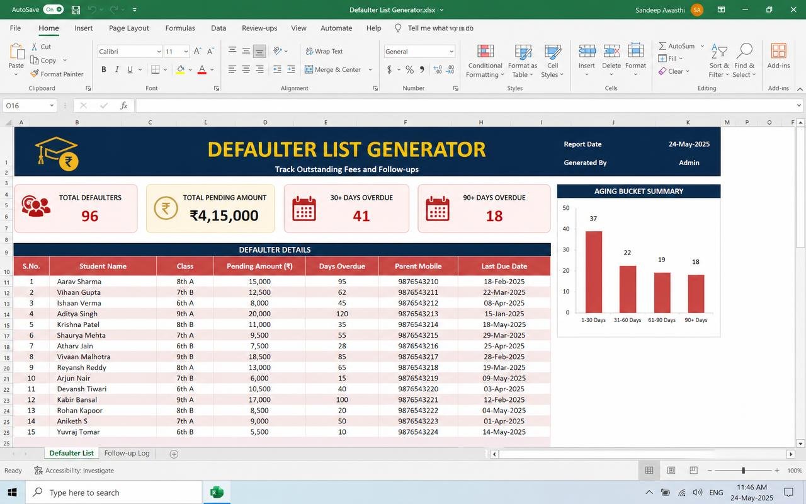Toggle Bold formatting
The width and height of the screenshot is (806, 504).
pyautogui.click(x=104, y=69)
